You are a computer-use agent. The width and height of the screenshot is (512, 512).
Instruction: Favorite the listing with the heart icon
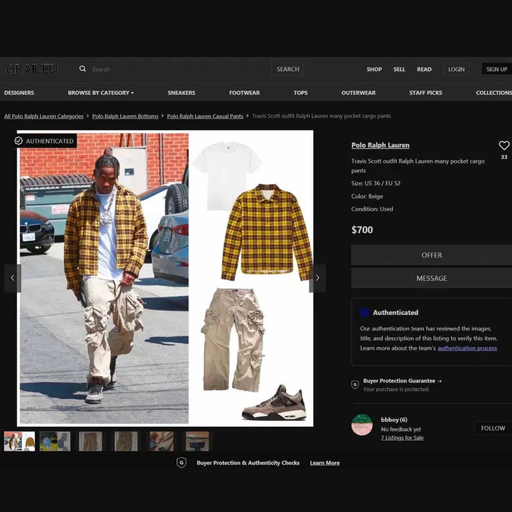[504, 145]
